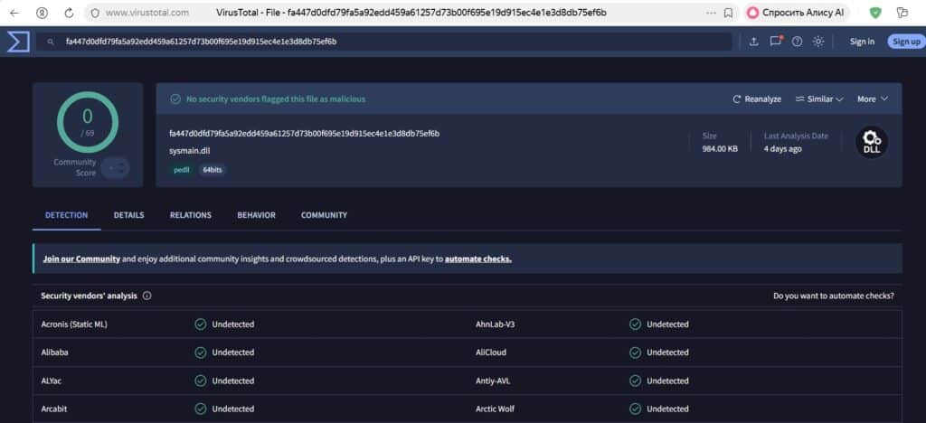Open the help question mark icon
Image resolution: width=926 pixels, height=423 pixels.
click(x=798, y=42)
